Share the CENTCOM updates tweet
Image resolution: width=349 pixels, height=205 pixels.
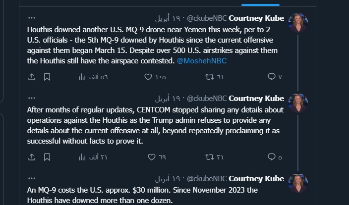(x=32, y=157)
